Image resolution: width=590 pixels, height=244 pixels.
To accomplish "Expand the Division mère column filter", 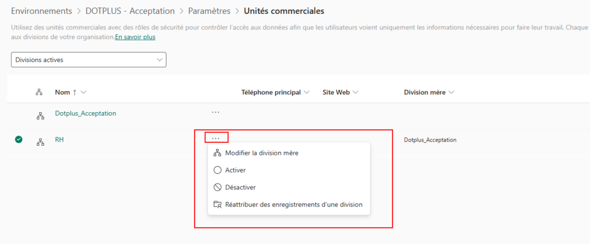I will click(451, 92).
